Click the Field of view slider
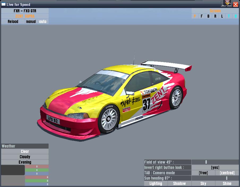 [x=215, y=162]
